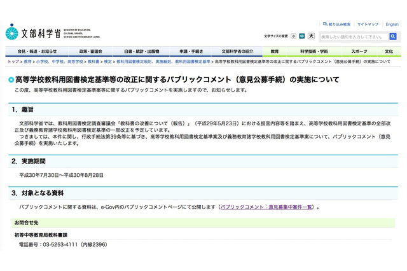Go to トップ in the breadcrumb
This screenshot has width=407, height=271.
pyautogui.click(x=13, y=62)
